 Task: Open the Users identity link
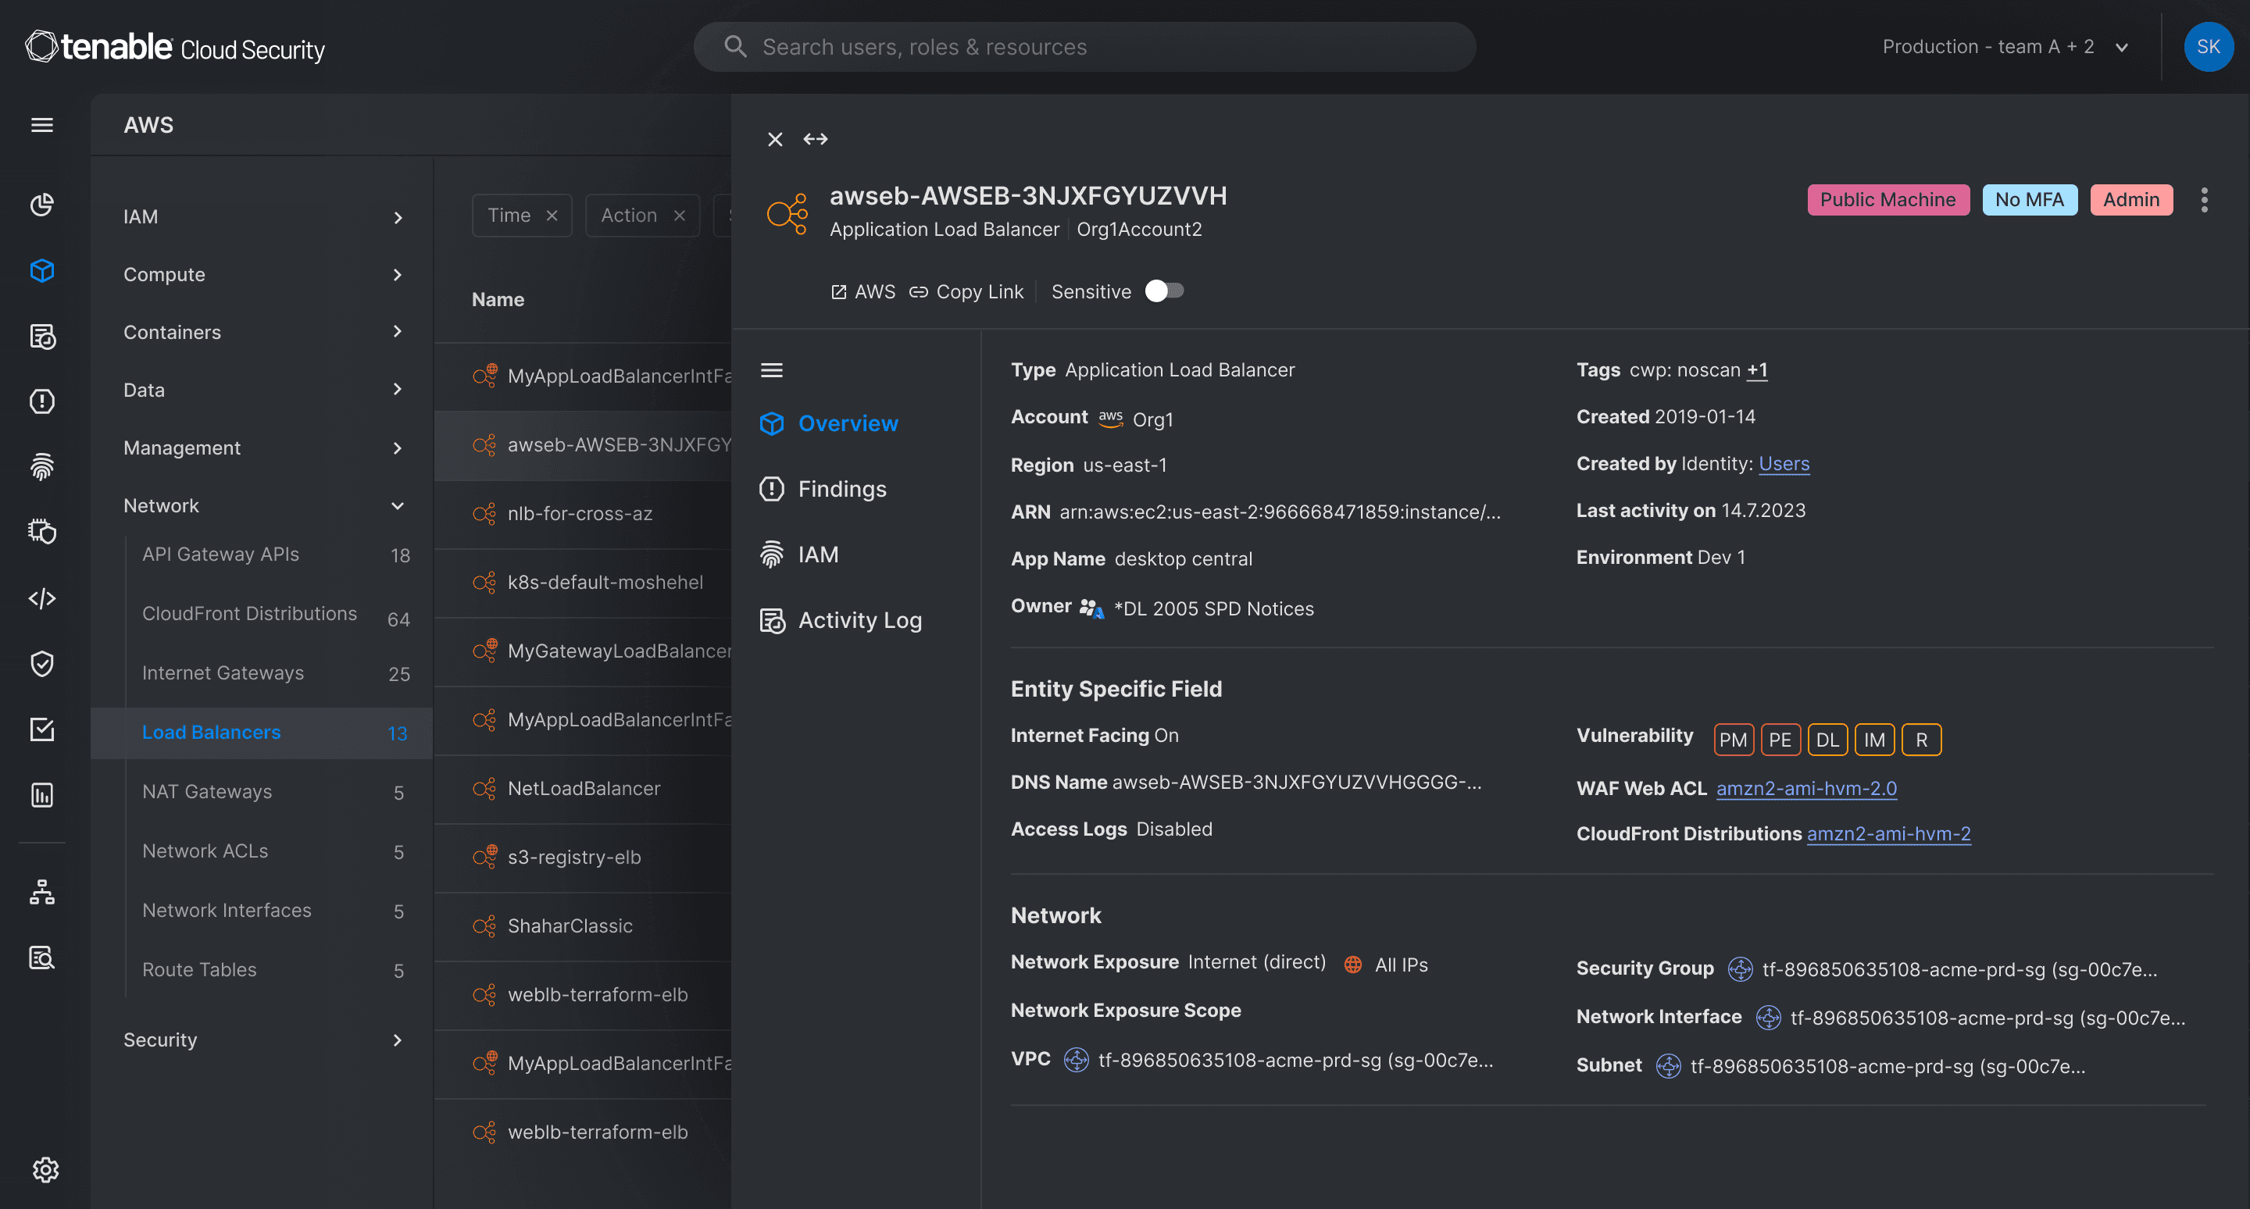[1784, 463]
